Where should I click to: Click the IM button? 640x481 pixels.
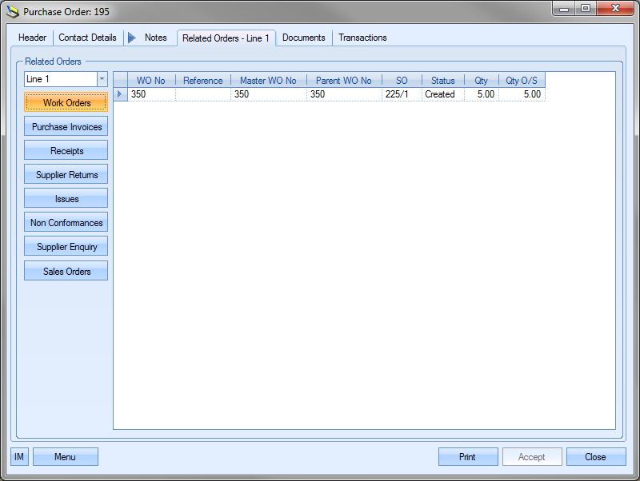coord(19,457)
